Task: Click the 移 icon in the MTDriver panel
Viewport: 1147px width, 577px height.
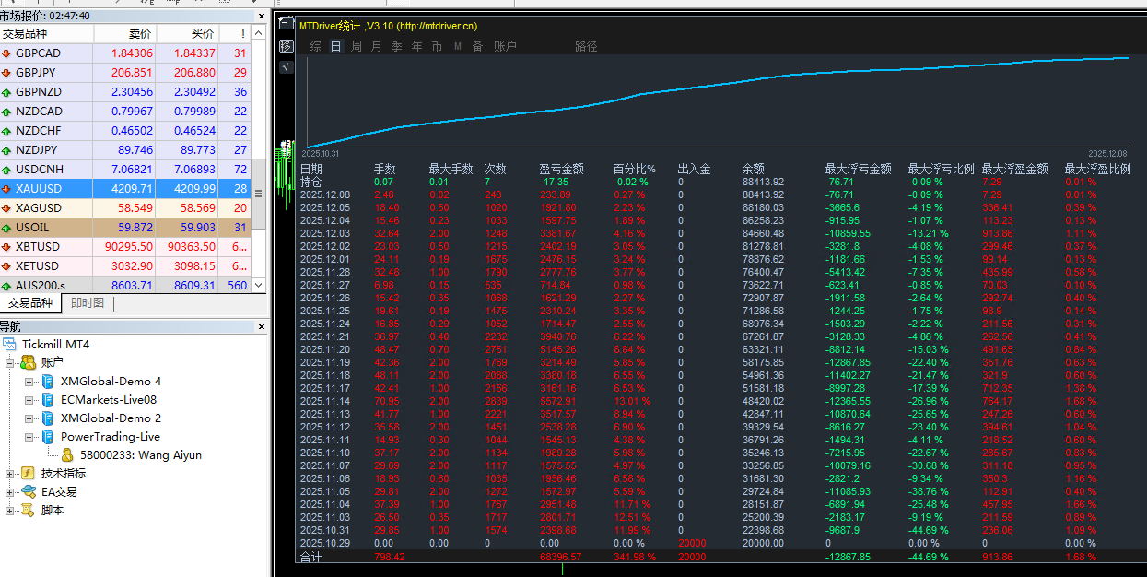Action: click(x=286, y=46)
